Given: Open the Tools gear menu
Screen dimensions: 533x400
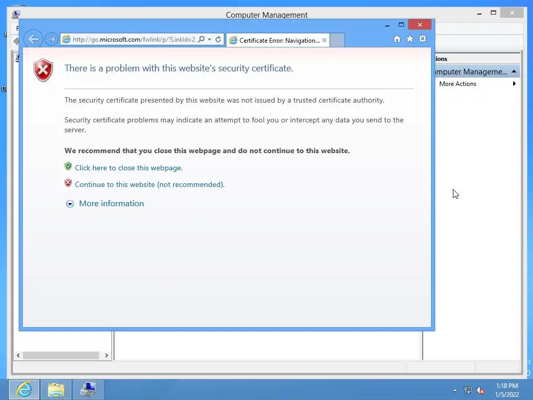Looking at the screenshot, I should click(x=423, y=39).
